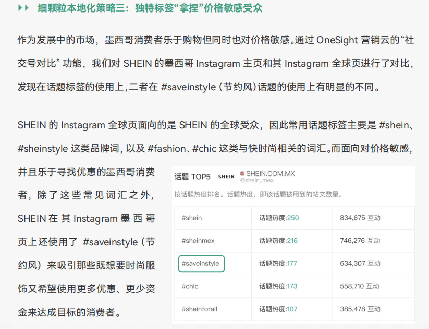Click the topic heat value 250
This screenshot has width=429, height=329.
[292, 218]
